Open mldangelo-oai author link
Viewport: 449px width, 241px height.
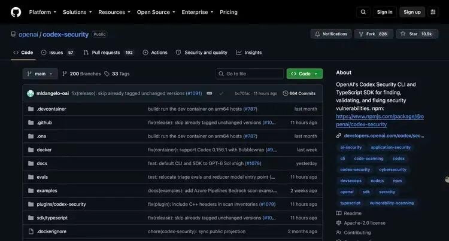click(53, 93)
